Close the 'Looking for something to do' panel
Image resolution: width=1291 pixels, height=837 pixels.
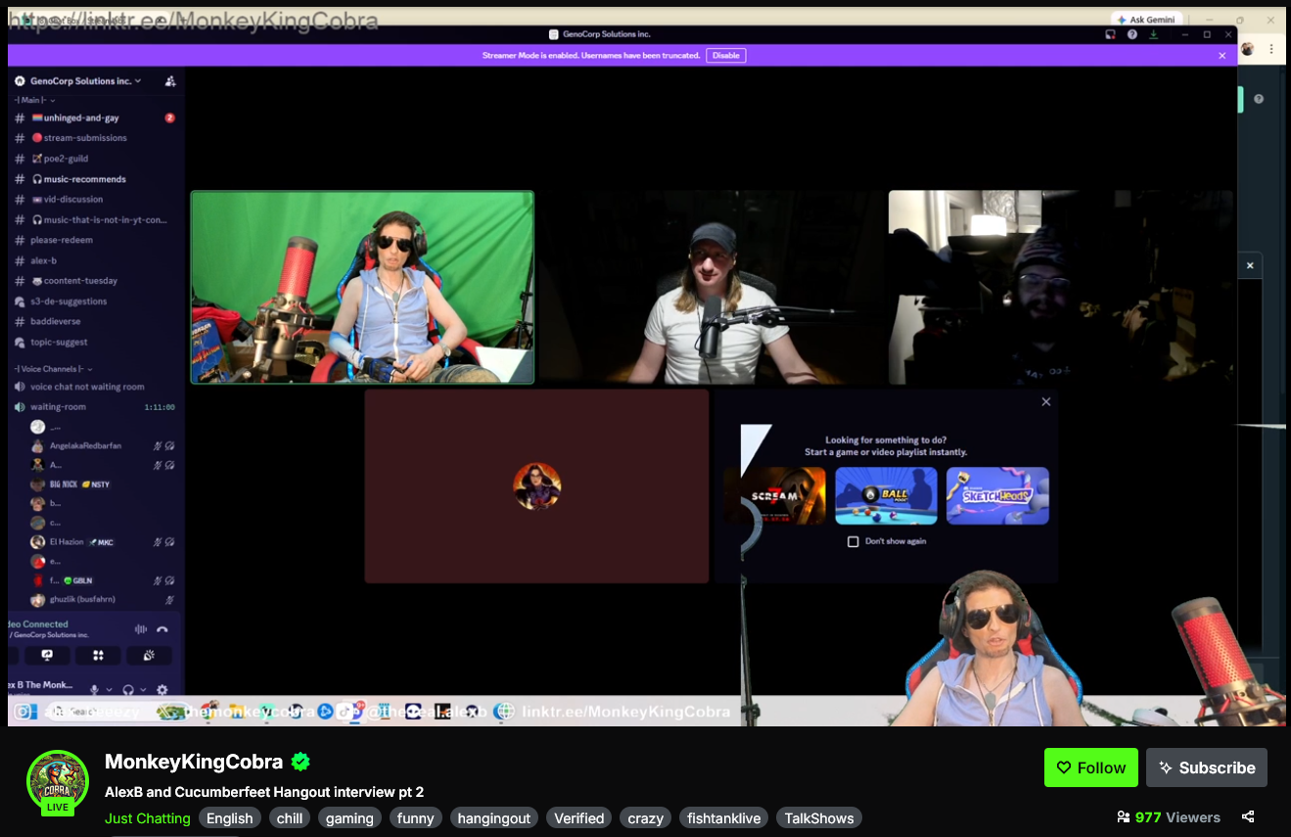coord(1046,401)
